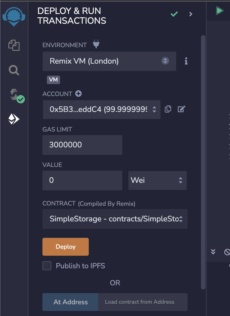Open the Wei unit dropdown
Screen dimensions: 230x316
157,180
